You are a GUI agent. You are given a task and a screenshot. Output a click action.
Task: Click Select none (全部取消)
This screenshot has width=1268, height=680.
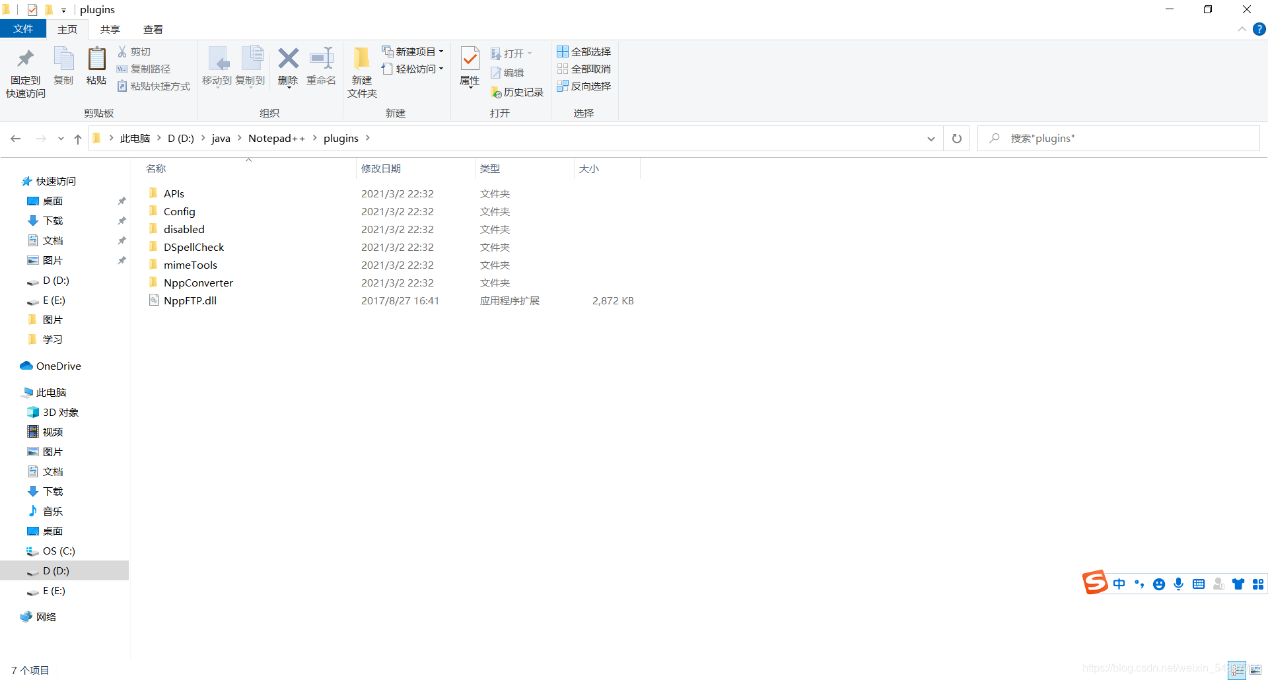pyautogui.click(x=584, y=69)
